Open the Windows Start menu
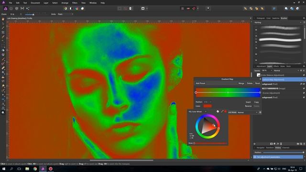Screen dimensions: 306x172 (x=4, y=169)
